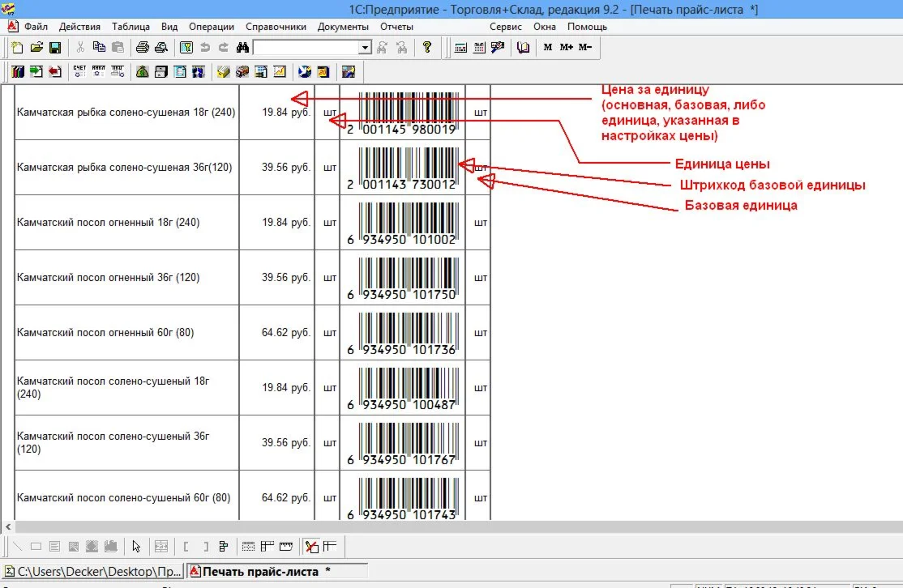This screenshot has width=903, height=588.
Task: Open the calendar icon
Action: tap(479, 48)
